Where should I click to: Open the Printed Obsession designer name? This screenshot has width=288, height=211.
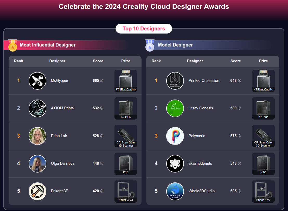click(204, 81)
